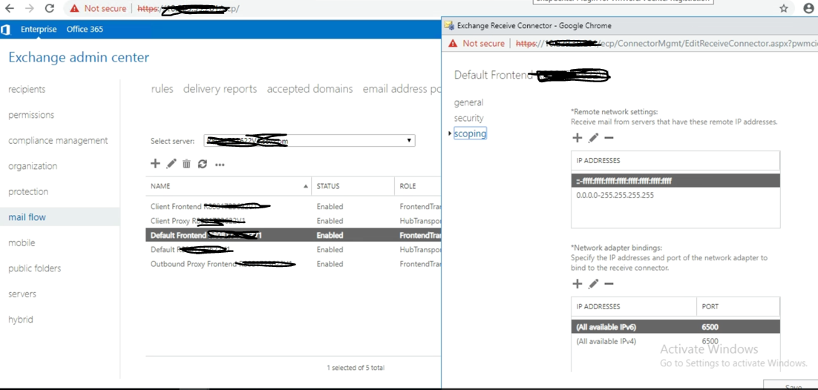Open the accepted domains tab

point(310,89)
